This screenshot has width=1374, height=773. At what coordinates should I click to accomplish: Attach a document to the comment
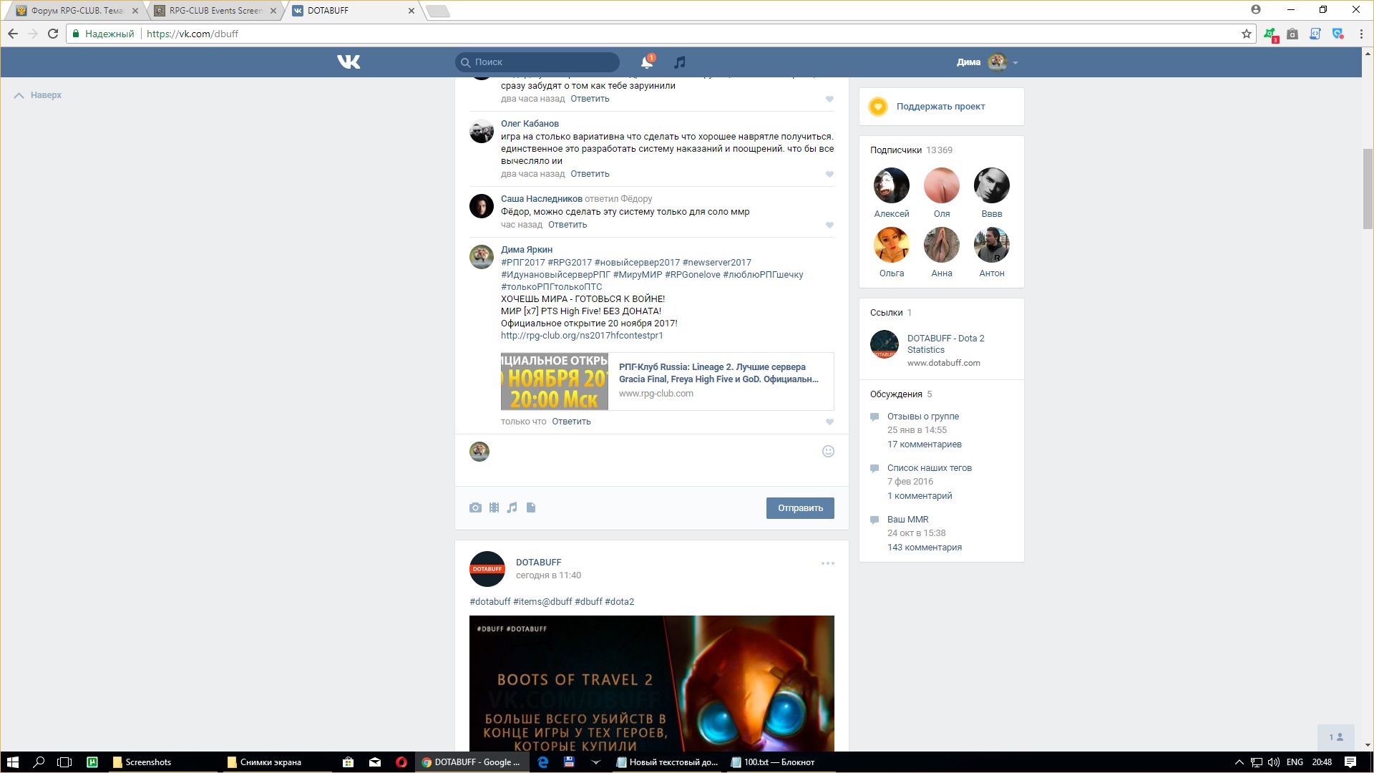531,507
